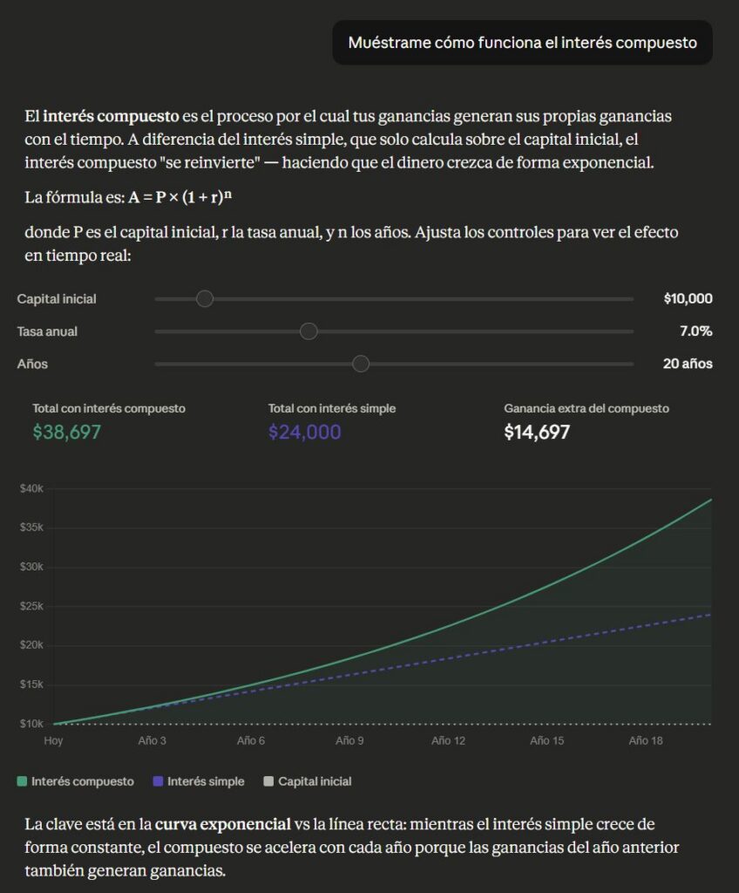The height and width of the screenshot is (893, 739).
Task: Click the Capital inicial slider handle
Action: tap(205, 299)
